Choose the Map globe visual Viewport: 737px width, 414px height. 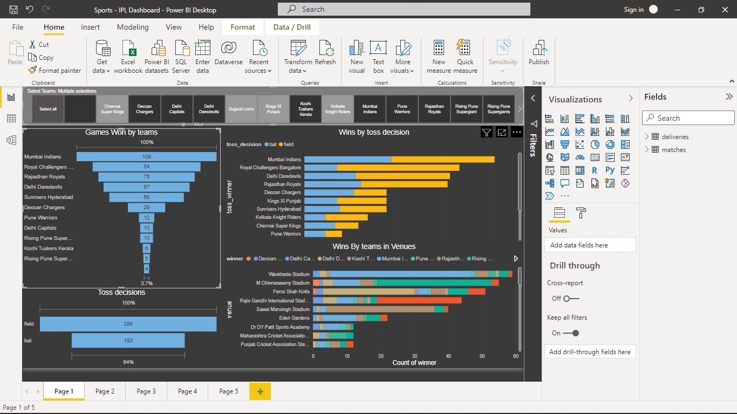pyautogui.click(x=550, y=157)
